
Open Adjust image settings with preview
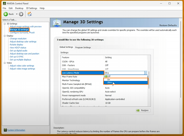tap(26, 27)
